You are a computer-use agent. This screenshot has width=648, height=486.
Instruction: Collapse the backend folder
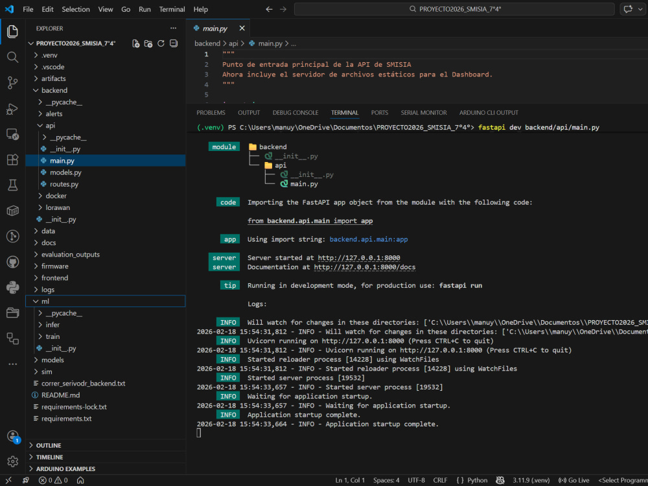(106, 90)
